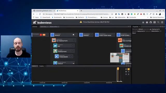Click the notes page icon in header
This screenshot has width=166, height=93.
click(155, 22)
